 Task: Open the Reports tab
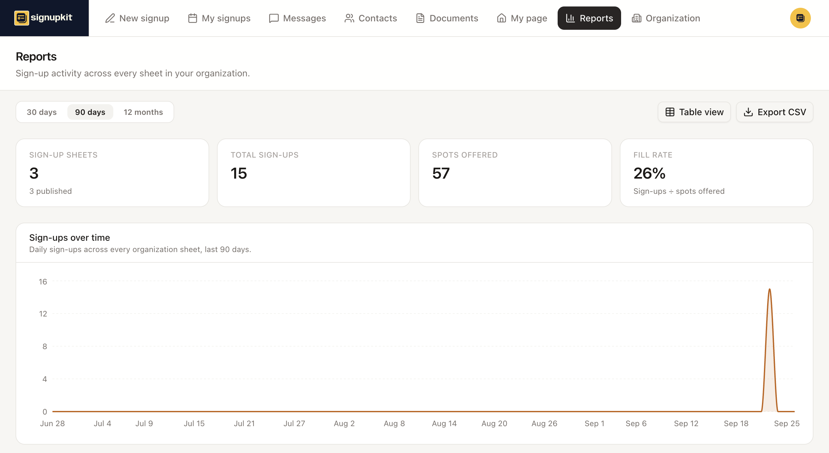coord(589,18)
